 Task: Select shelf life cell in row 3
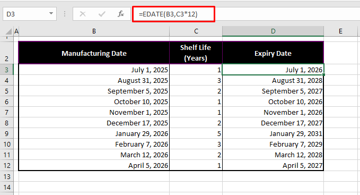point(196,70)
